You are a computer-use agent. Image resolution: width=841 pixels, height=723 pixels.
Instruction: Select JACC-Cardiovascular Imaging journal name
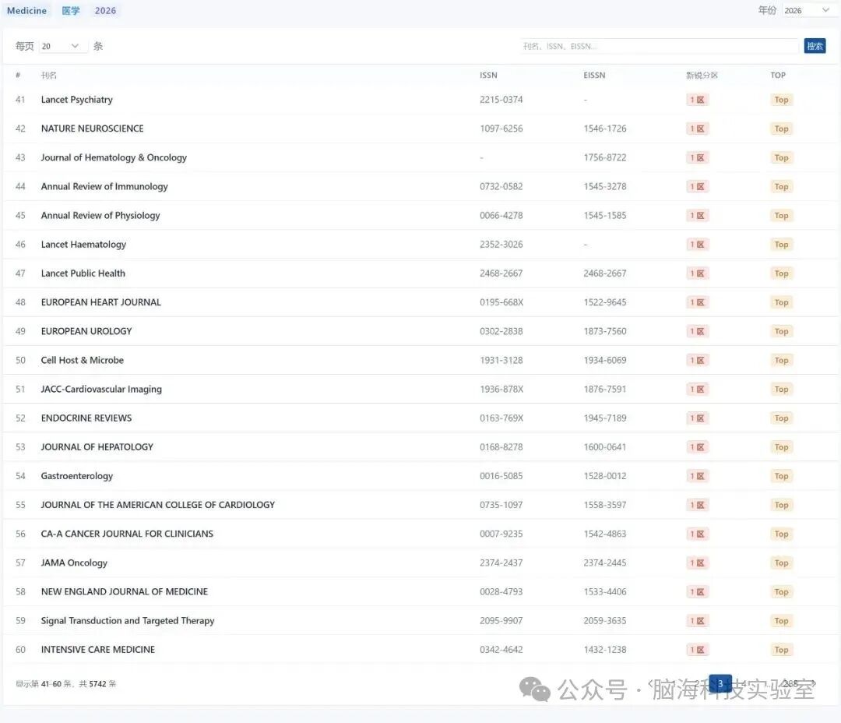(x=101, y=389)
